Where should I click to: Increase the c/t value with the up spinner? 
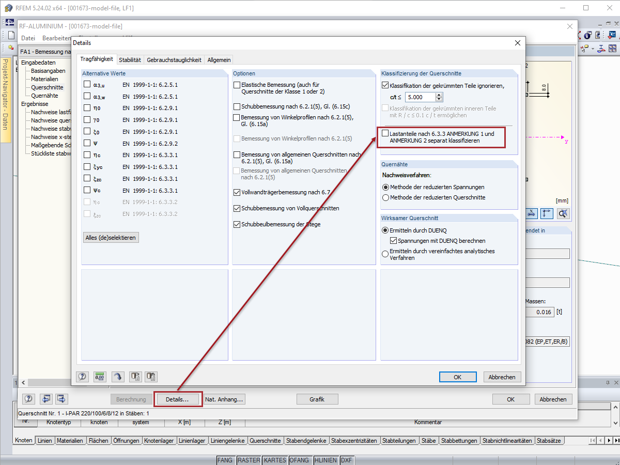pos(439,95)
